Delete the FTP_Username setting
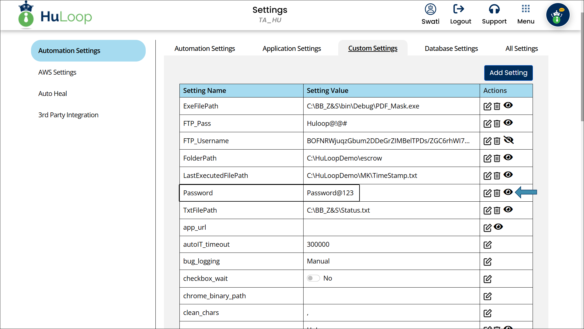The width and height of the screenshot is (584, 329). [497, 141]
